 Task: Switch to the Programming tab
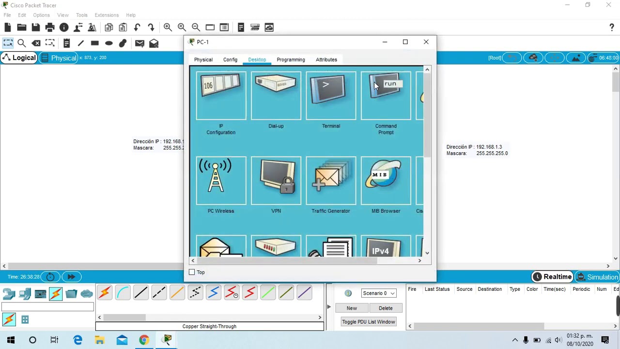point(291,60)
